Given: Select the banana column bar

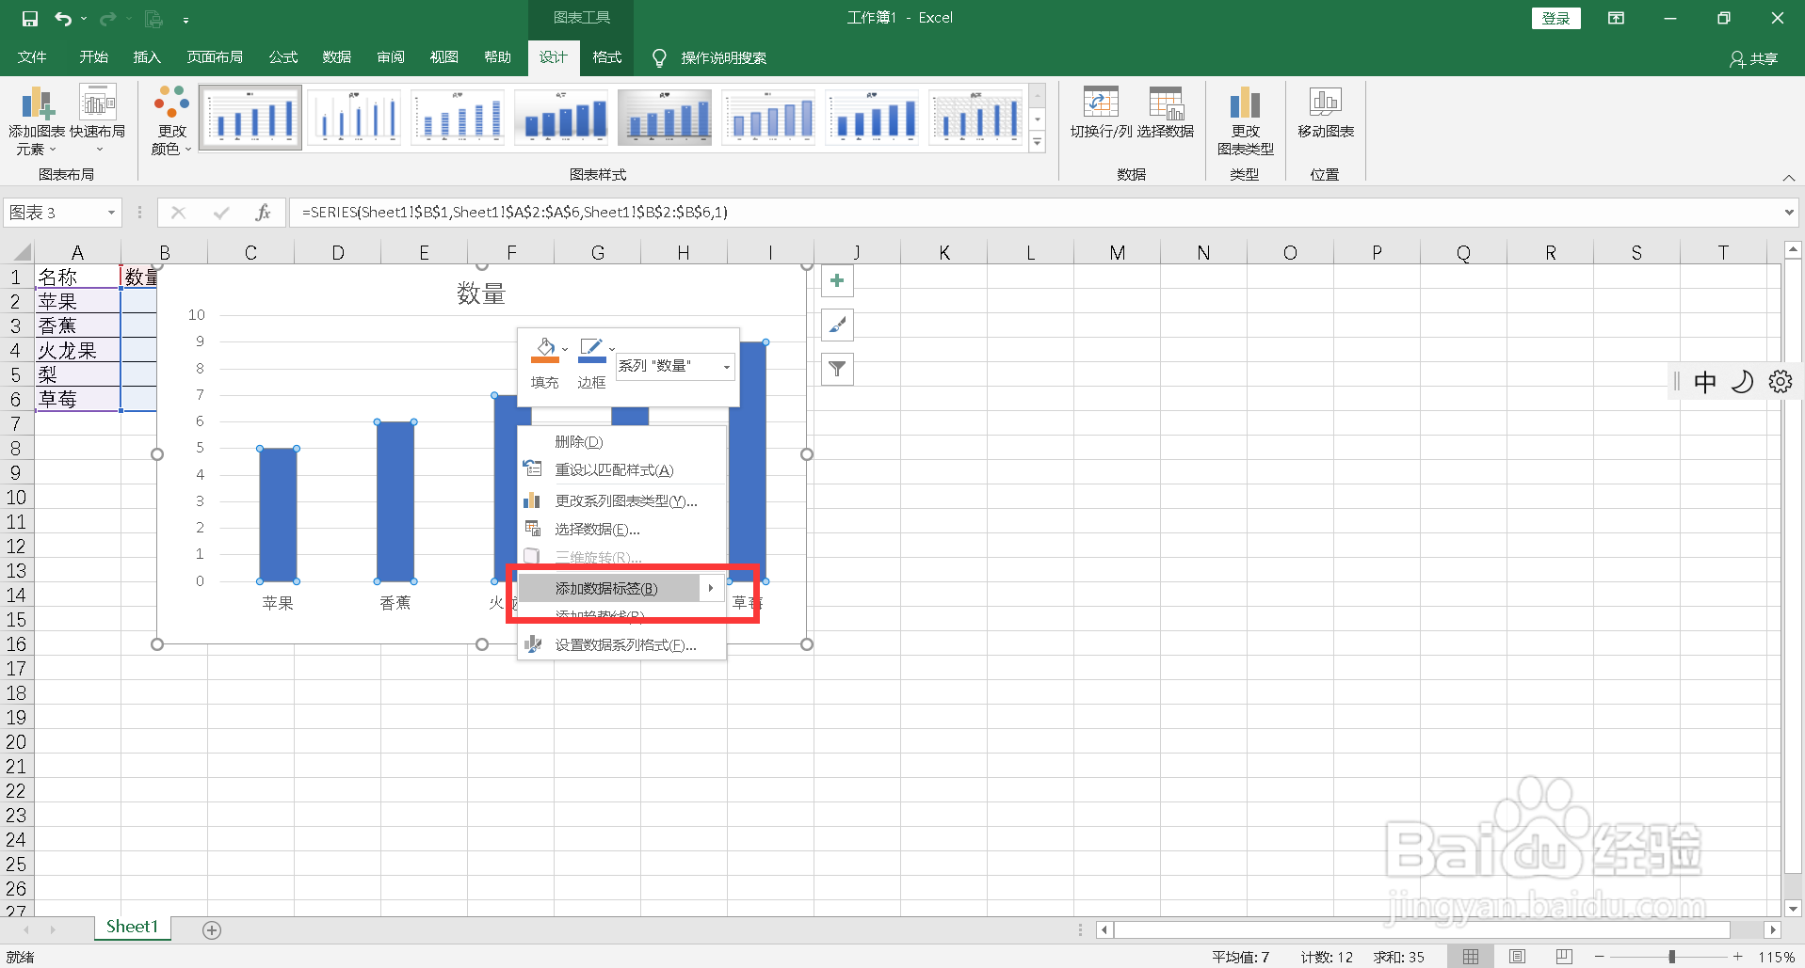Looking at the screenshot, I should [395, 501].
